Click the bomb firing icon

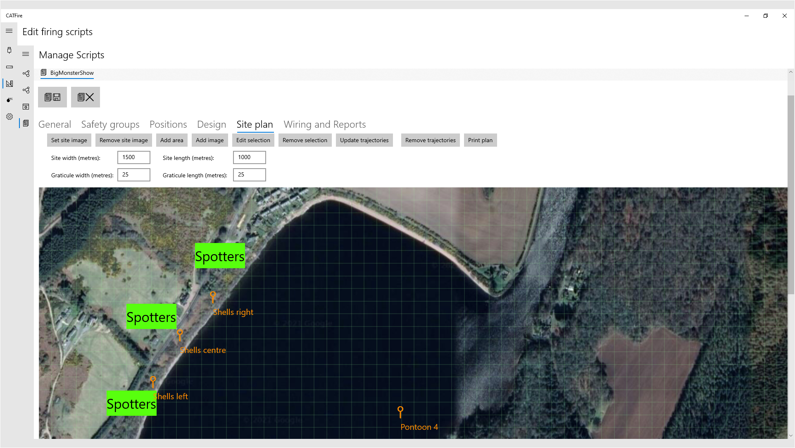[x=9, y=100]
